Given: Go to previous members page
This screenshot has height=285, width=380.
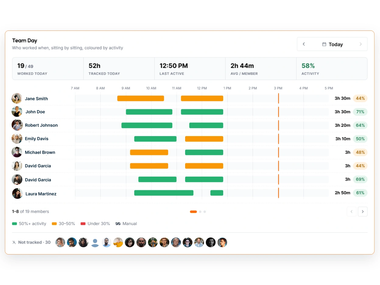Looking at the screenshot, I should [x=352, y=211].
